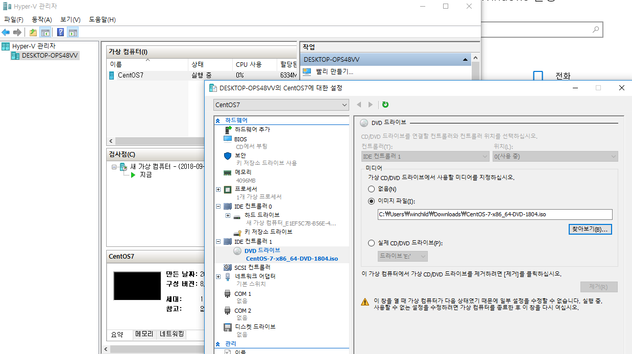Open 하드웨어 추가 settings item
This screenshot has height=354, width=632.
coord(252,130)
